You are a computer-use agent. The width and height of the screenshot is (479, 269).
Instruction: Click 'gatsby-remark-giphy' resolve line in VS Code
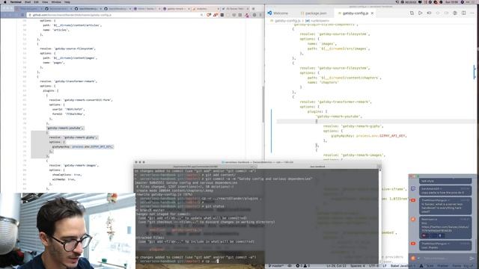(353, 126)
